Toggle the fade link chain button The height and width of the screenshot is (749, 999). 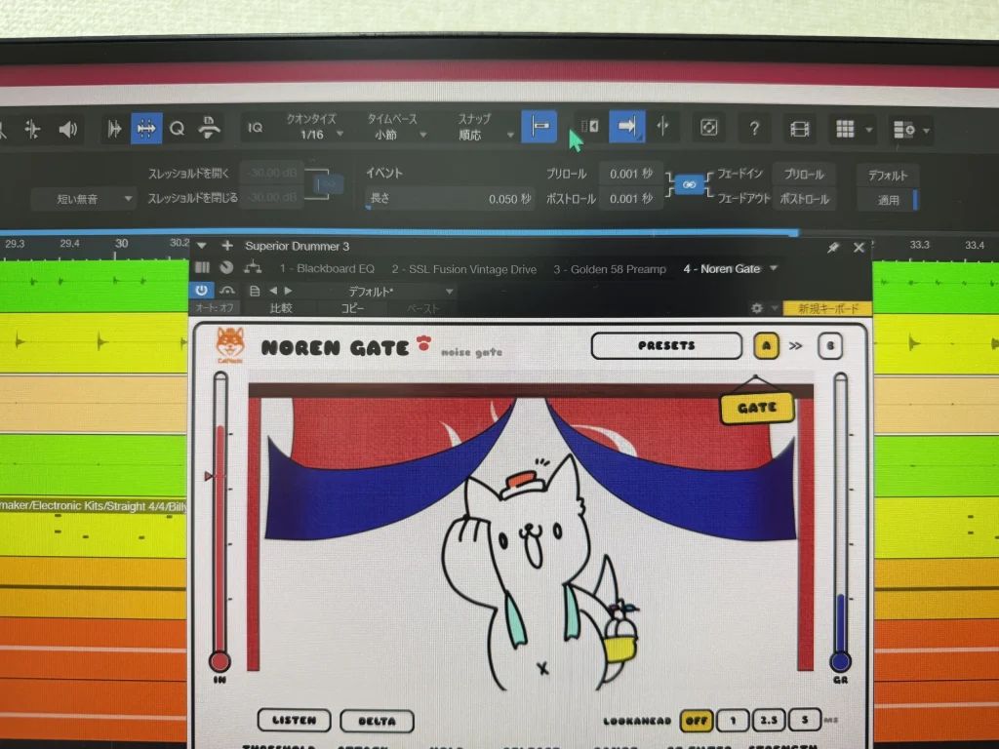689,184
